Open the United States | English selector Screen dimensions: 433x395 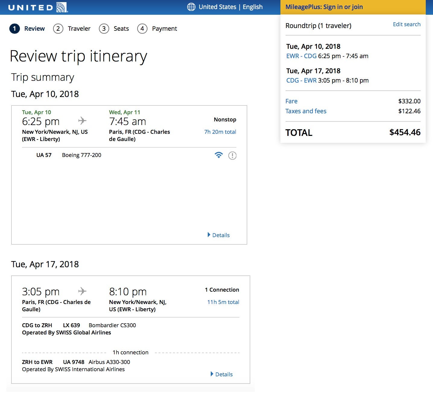[230, 7]
